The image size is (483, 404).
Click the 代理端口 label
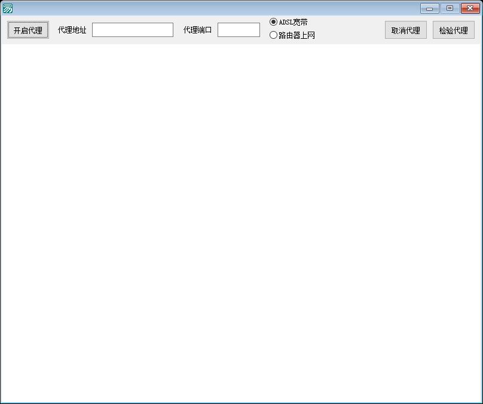[x=197, y=30]
